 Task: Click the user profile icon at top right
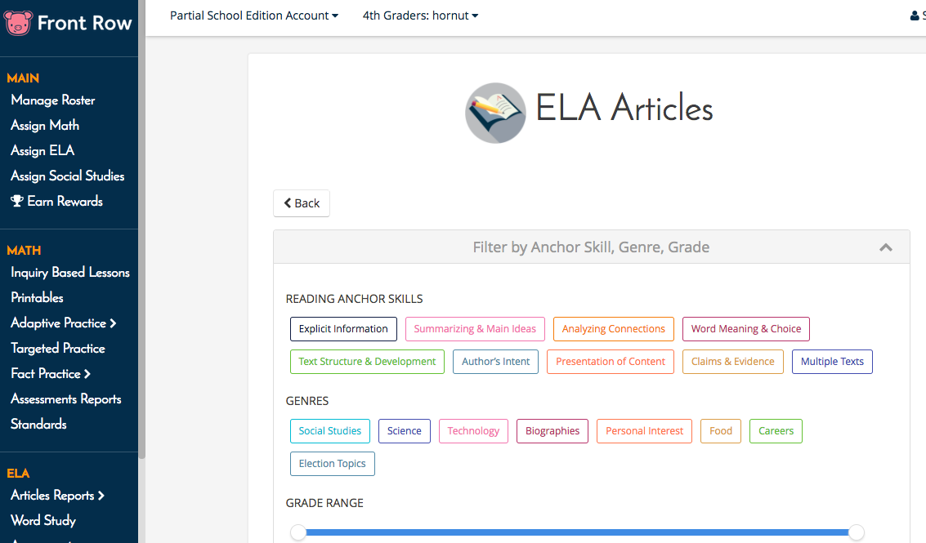(915, 16)
